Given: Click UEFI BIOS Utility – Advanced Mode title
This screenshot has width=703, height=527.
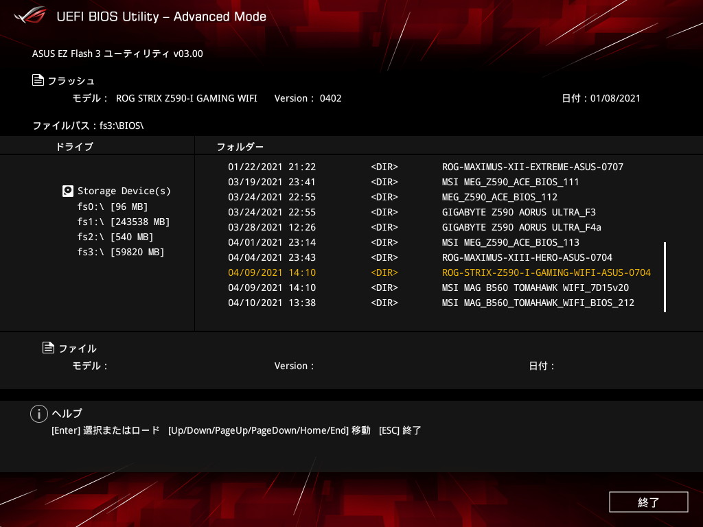Looking at the screenshot, I should (161, 16).
